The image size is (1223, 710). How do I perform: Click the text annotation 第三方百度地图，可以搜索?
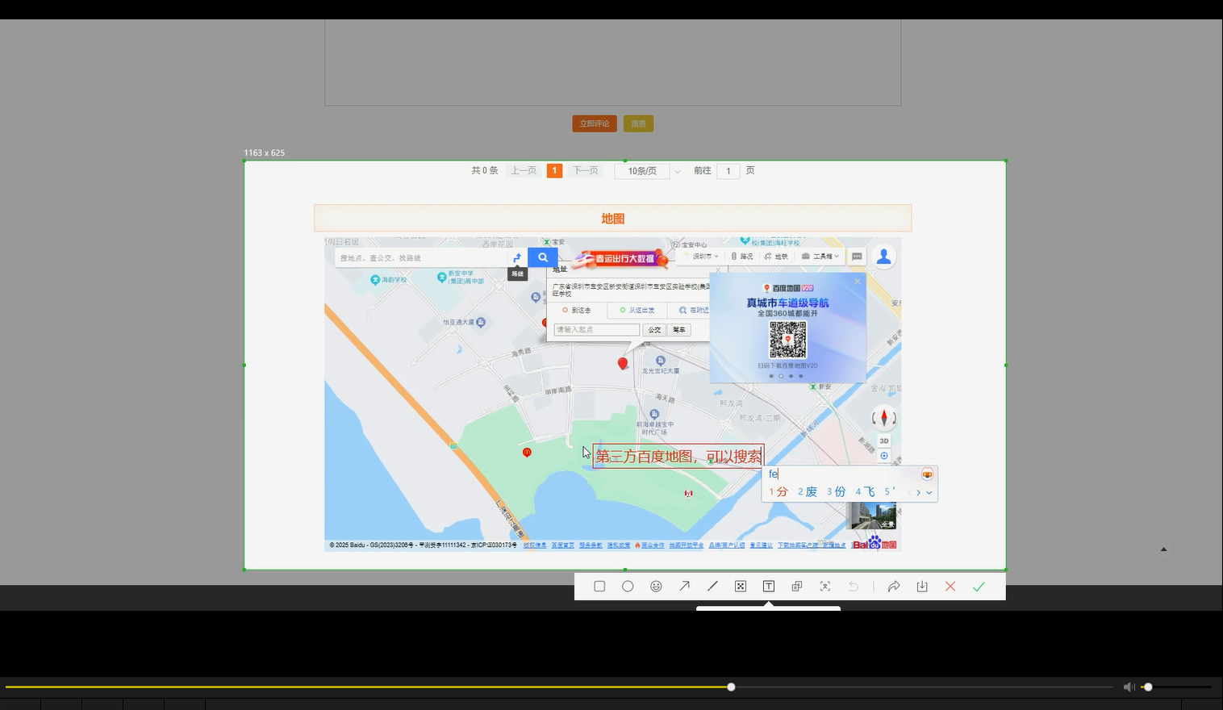point(678,457)
